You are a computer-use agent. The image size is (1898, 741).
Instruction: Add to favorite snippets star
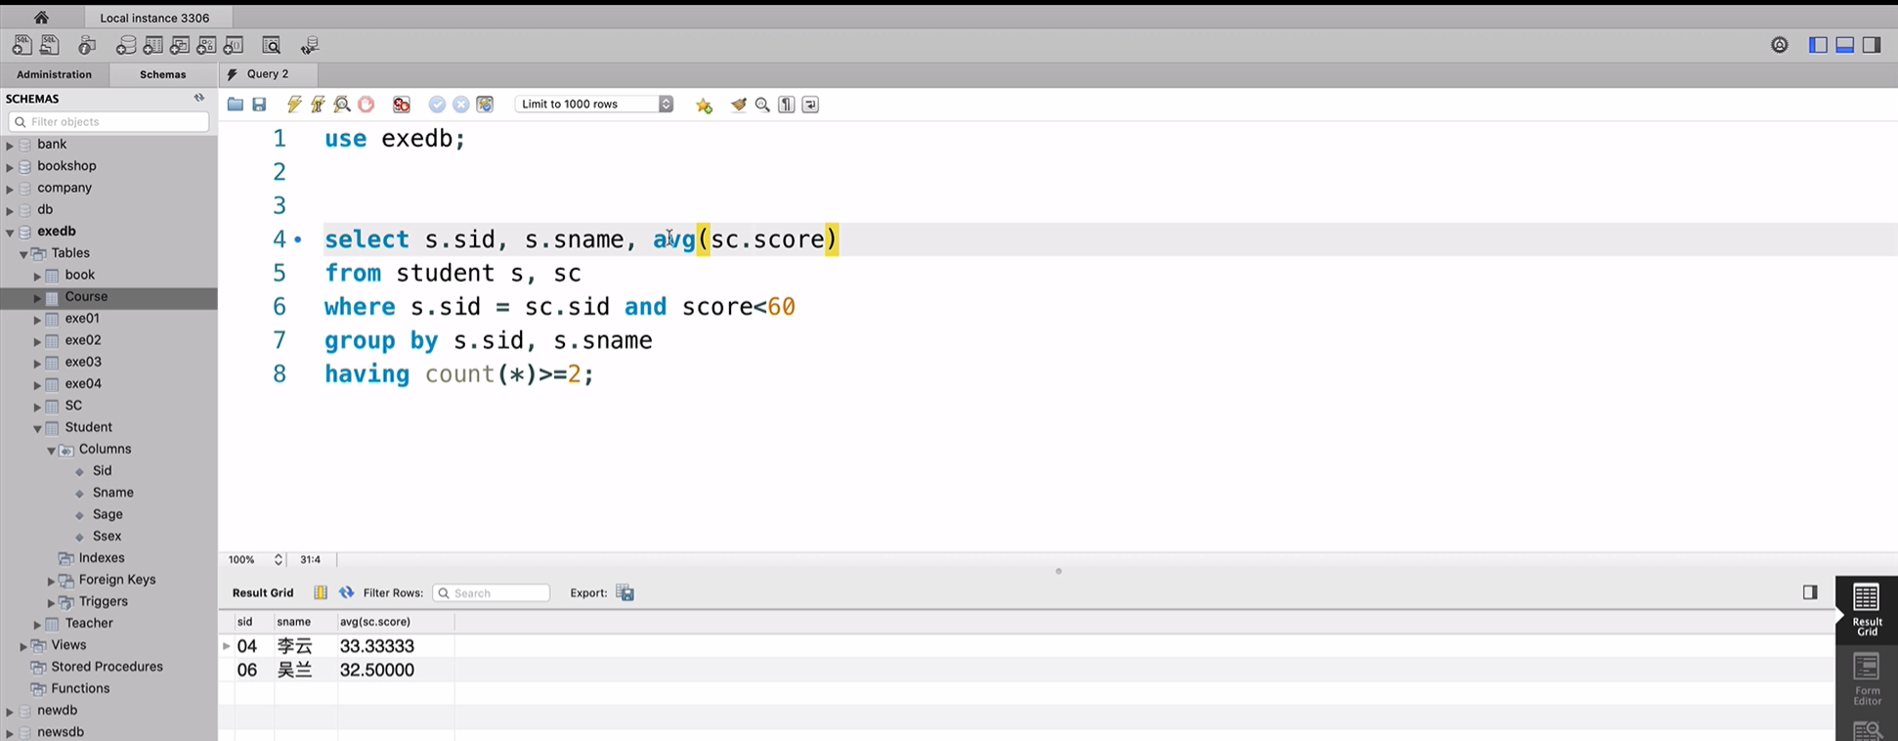tap(704, 105)
